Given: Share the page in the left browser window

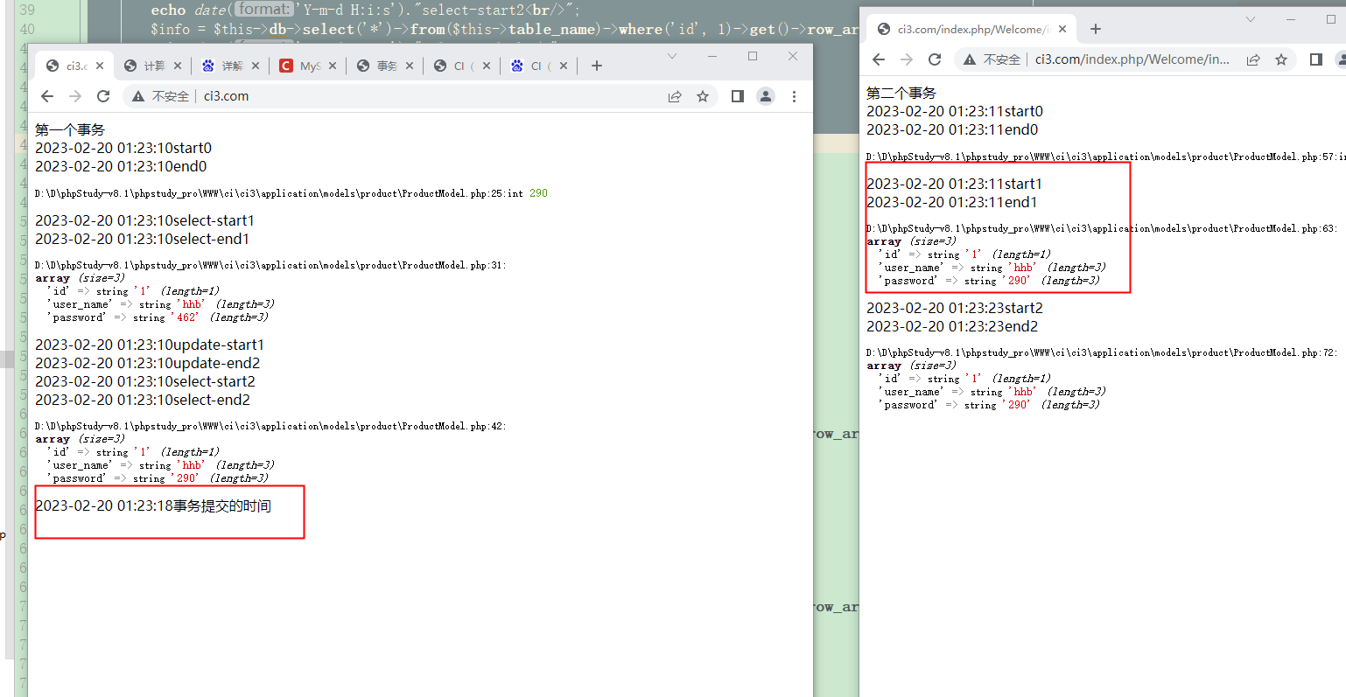Looking at the screenshot, I should tap(675, 96).
